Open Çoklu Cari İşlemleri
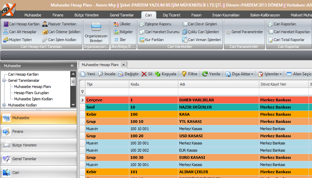This screenshot has height=178, width=312. (x=201, y=32)
